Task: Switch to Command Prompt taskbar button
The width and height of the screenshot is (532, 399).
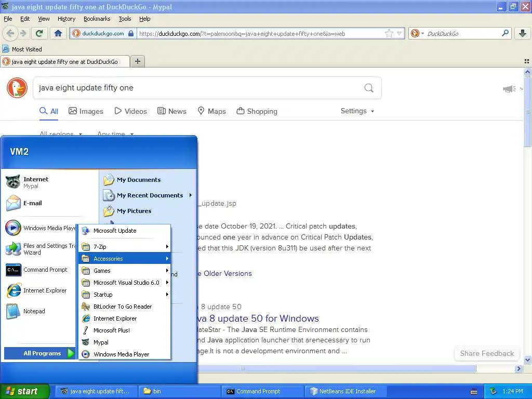Action: tap(262, 391)
